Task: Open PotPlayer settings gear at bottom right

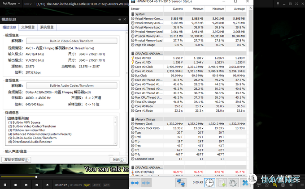Action: 291,185
